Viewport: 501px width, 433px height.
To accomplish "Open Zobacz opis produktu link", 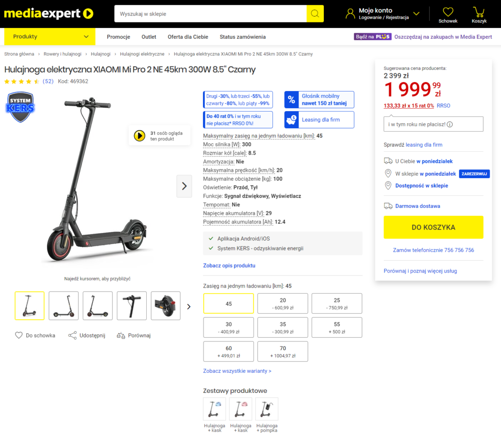I will [x=229, y=266].
